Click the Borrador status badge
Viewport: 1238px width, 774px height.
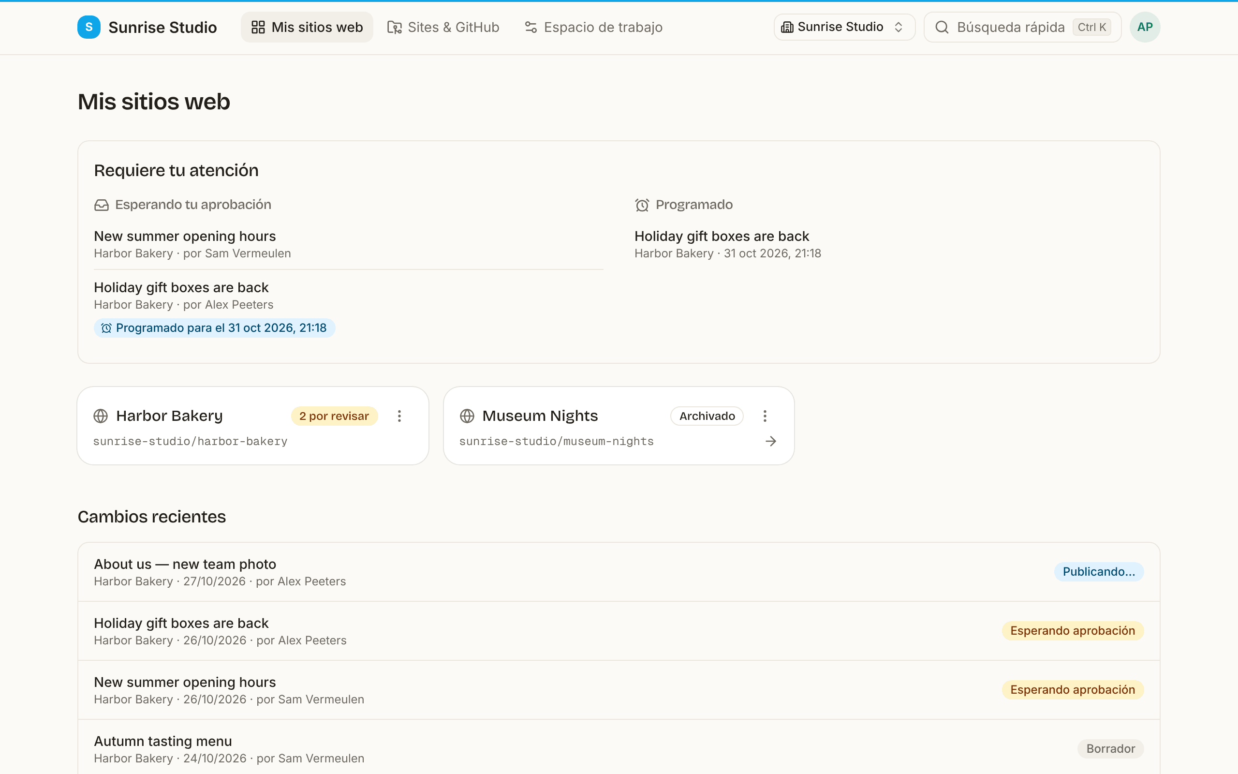pyautogui.click(x=1111, y=749)
